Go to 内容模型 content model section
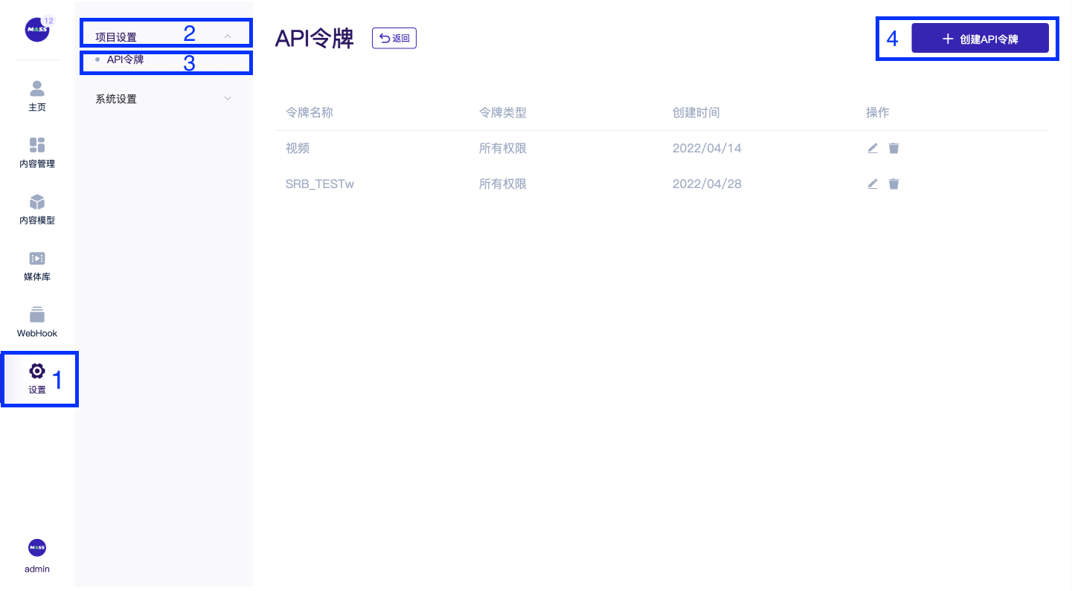This screenshot has width=1072, height=591. pos(37,209)
